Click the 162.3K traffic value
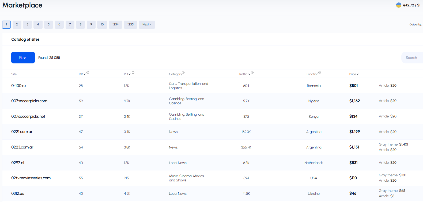 [x=246, y=132]
